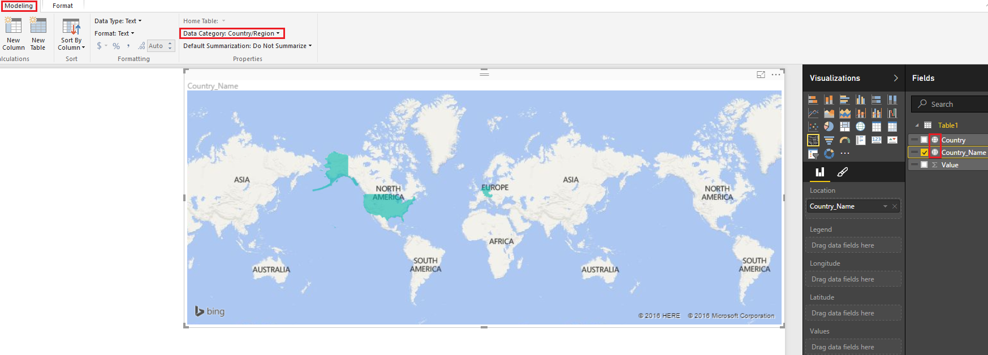Image resolution: width=988 pixels, height=355 pixels.
Task: Open the Fields well tab (bar icon)
Action: click(819, 172)
